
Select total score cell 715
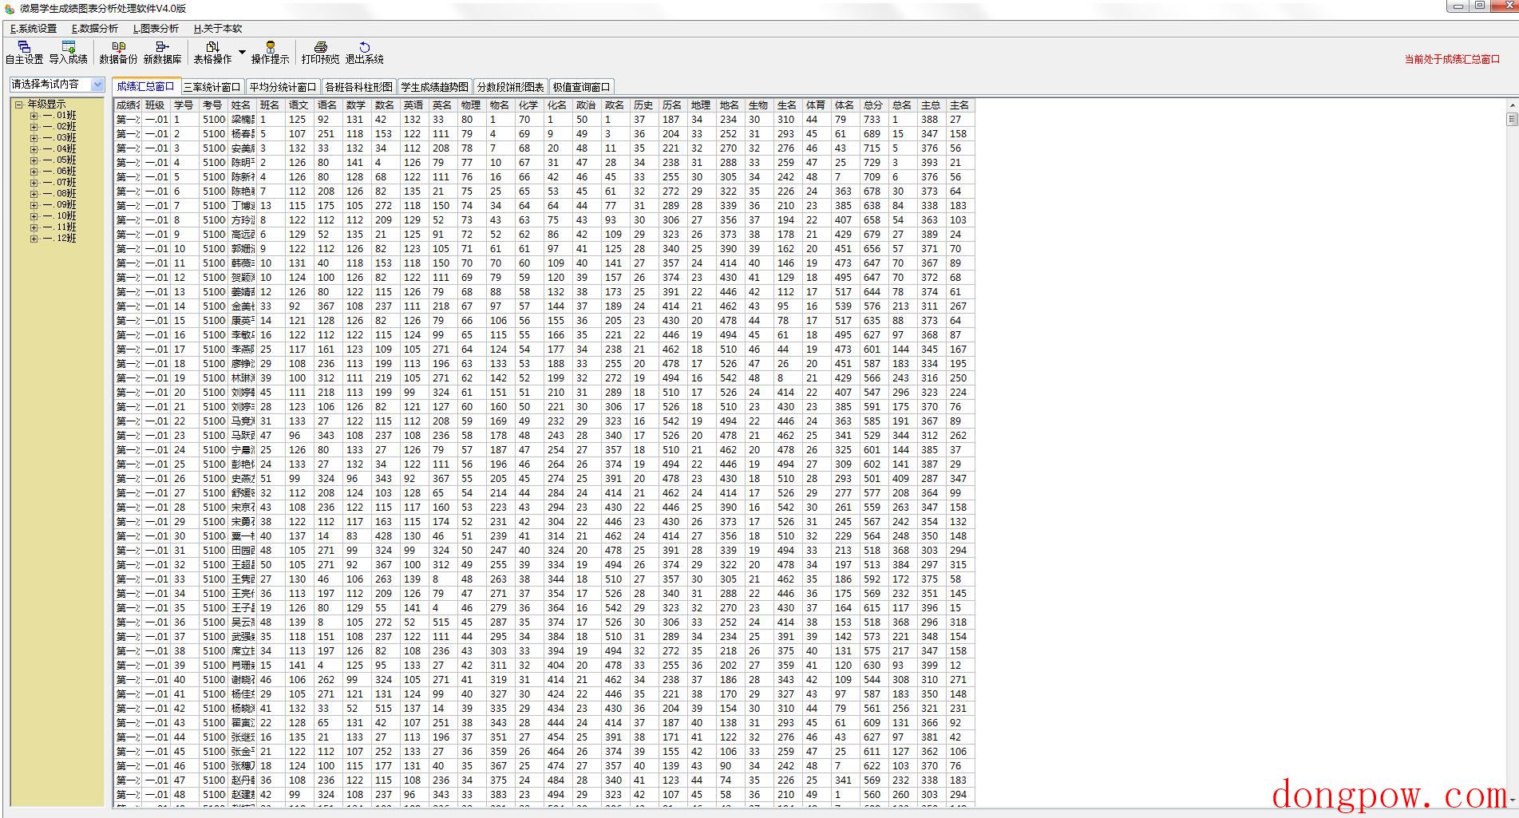click(x=874, y=148)
